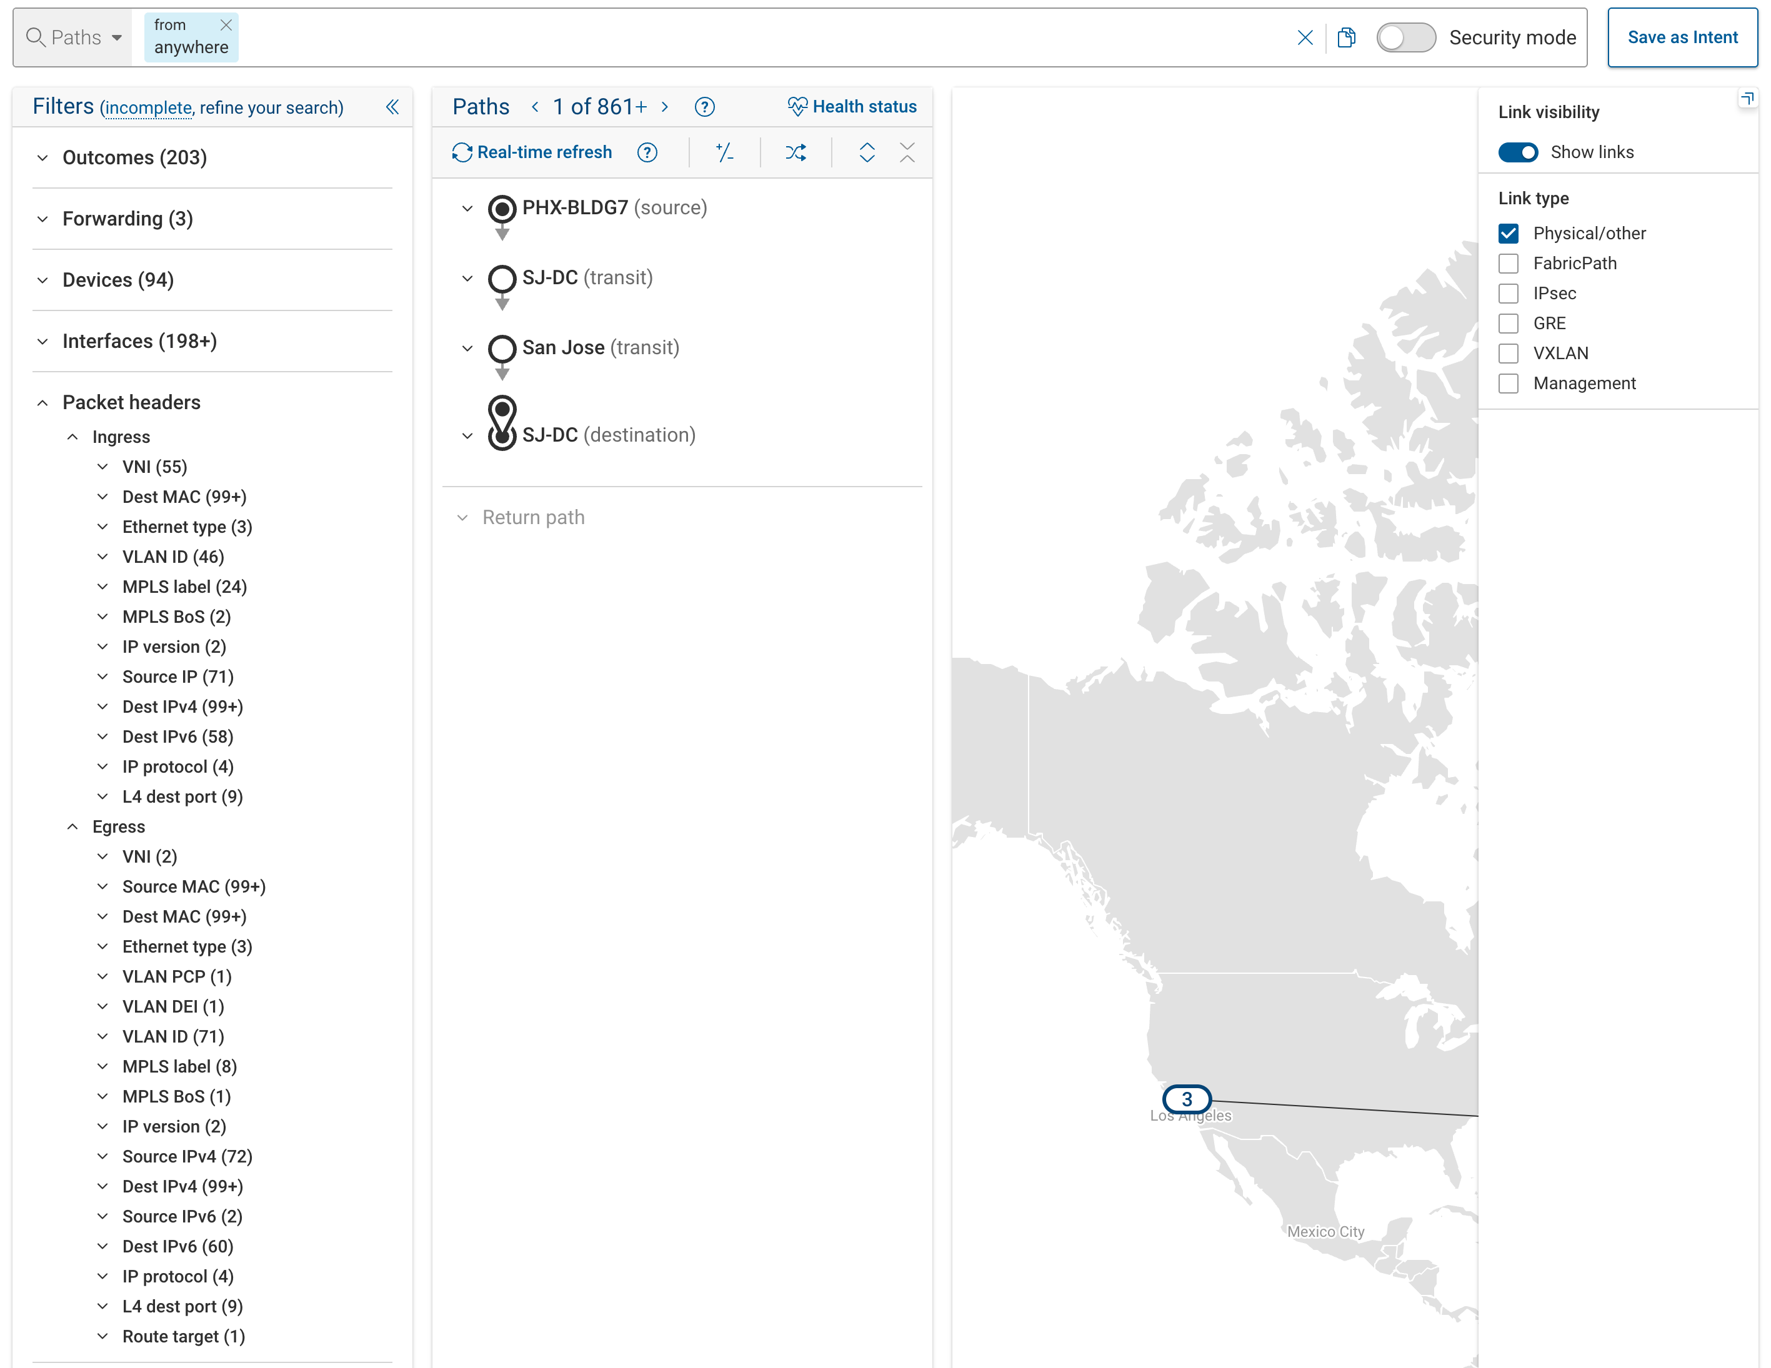This screenshot has height=1368, width=1771.
Task: Click into the search query field
Action: [x=762, y=37]
